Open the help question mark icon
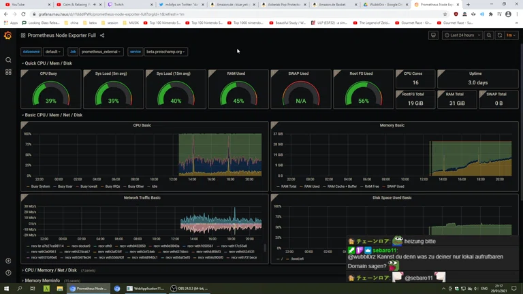Viewport: 523px width, 294px height. 8,273
